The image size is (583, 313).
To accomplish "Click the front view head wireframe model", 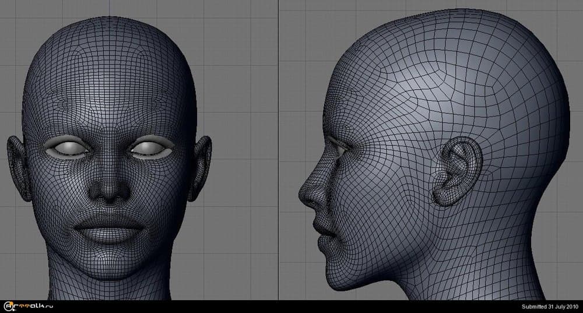I will (x=110, y=158).
